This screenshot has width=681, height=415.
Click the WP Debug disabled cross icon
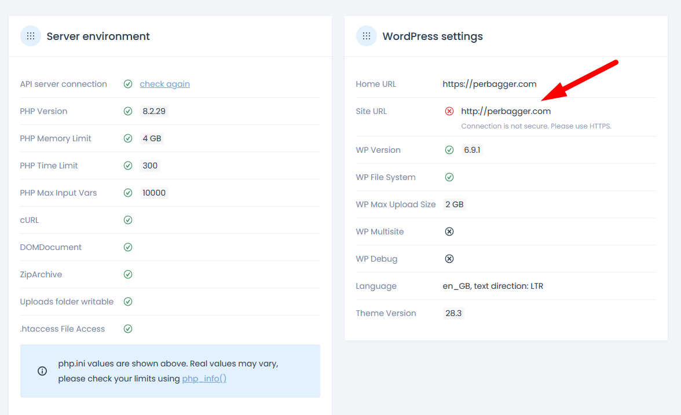(x=449, y=259)
